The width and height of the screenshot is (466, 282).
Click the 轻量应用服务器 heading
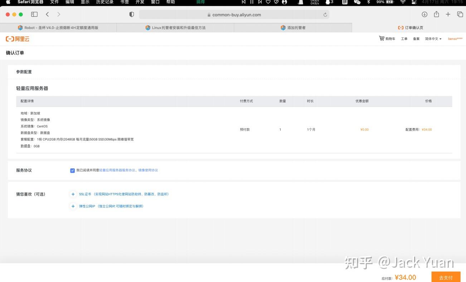32,88
